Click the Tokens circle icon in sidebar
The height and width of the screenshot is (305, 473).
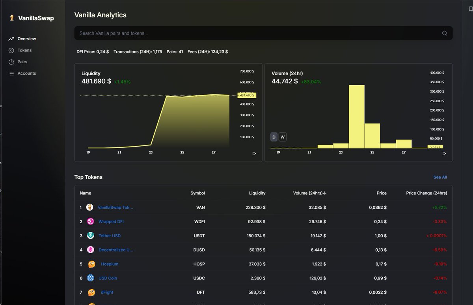click(11, 50)
